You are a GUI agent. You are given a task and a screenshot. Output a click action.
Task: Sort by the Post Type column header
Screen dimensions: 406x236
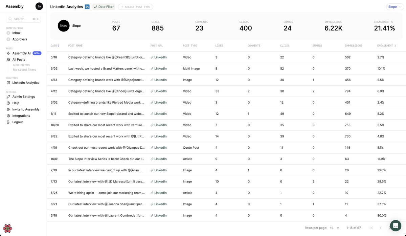click(x=190, y=46)
